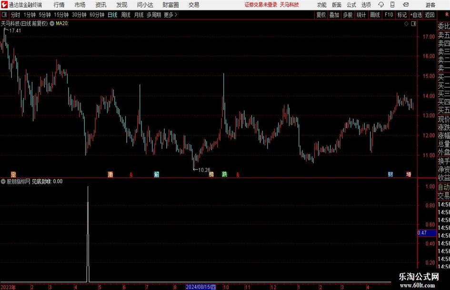Click the customer service headset icon

point(381,5)
